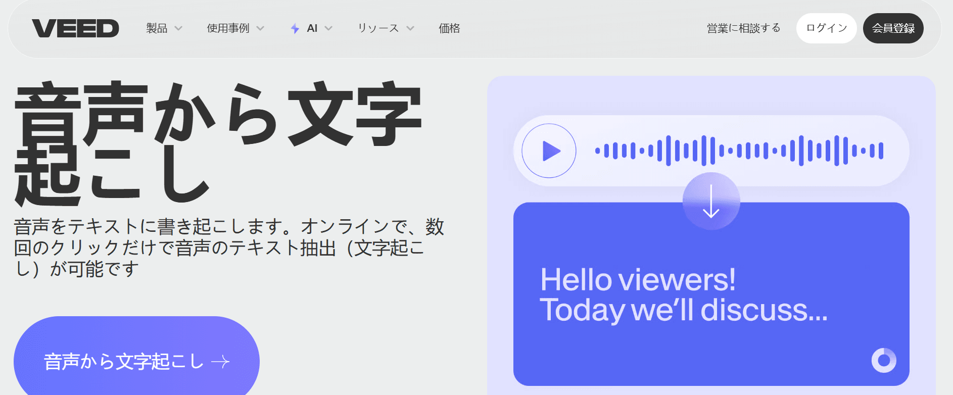Click the audio waveform bars
This screenshot has height=395, width=953.
(x=739, y=151)
